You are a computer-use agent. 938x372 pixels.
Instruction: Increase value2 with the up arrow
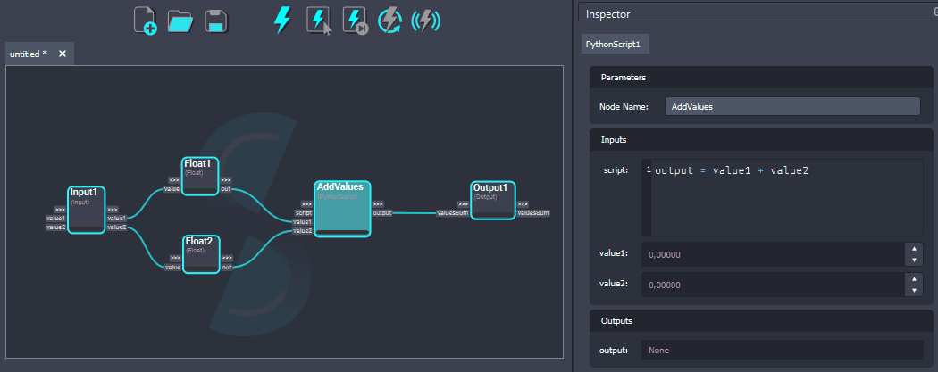pos(913,279)
